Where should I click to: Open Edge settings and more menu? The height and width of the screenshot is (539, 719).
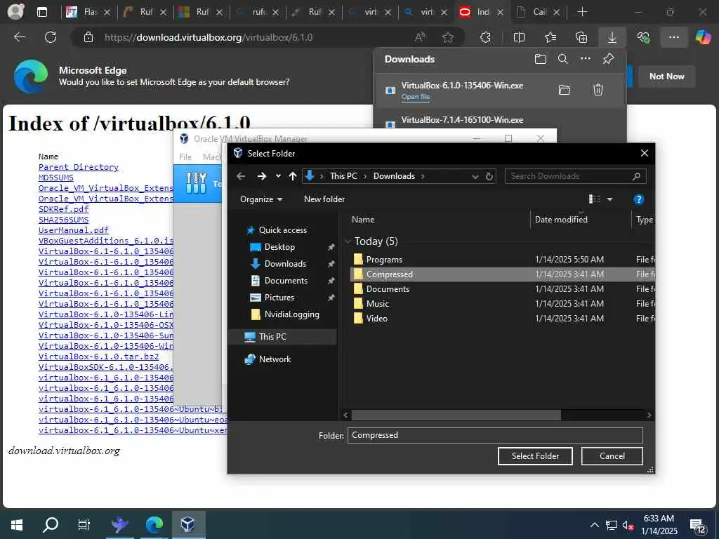coord(673,37)
